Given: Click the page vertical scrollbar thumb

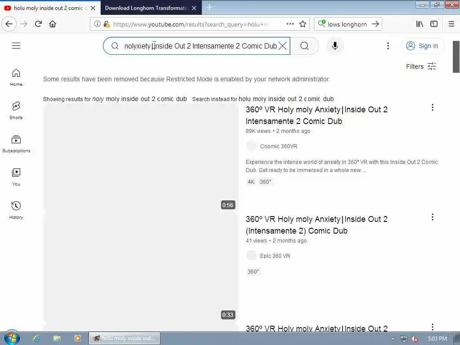Looking at the screenshot, I should click(456, 57).
